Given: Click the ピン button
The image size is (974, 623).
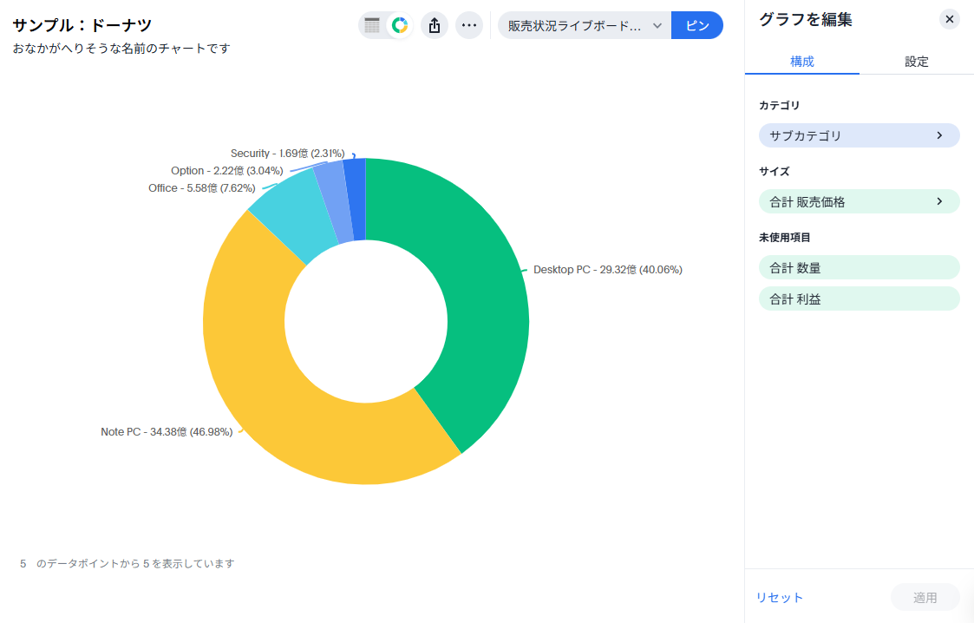Looking at the screenshot, I should pos(697,25).
